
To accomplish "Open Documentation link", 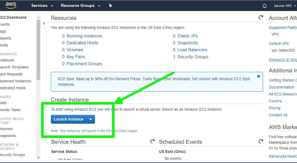I will pyautogui.click(x=281, y=87).
